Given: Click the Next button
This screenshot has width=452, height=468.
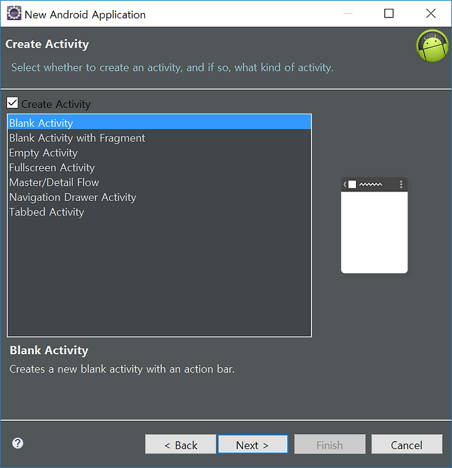Looking at the screenshot, I should coord(253,444).
